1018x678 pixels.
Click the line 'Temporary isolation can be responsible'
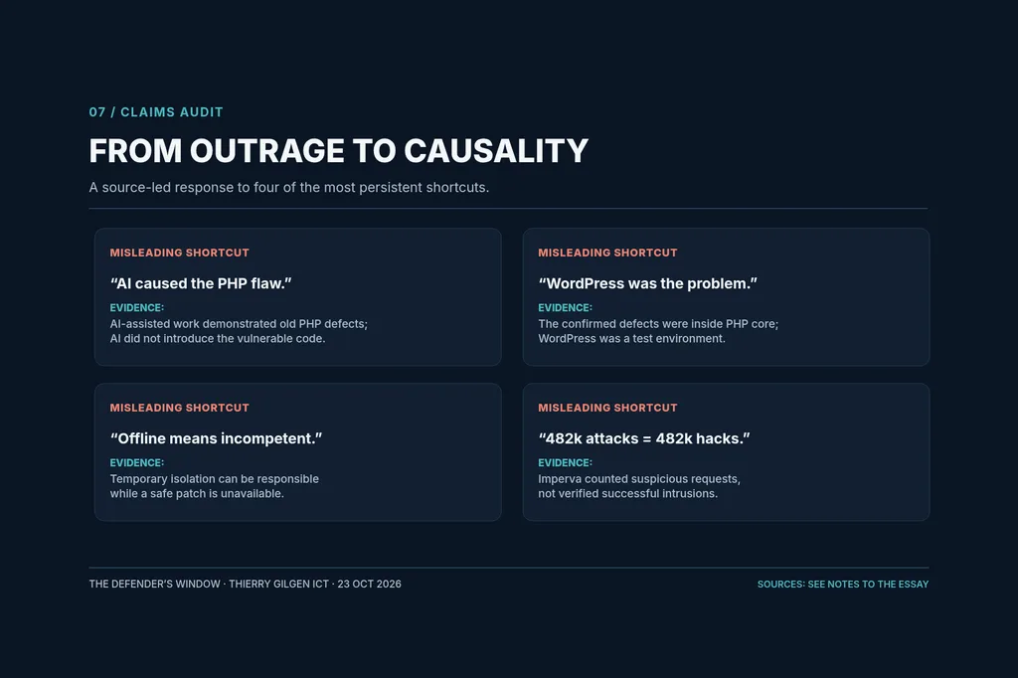215,478
